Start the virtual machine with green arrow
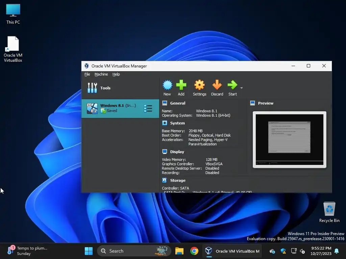Viewport: 346px width, 259px height. pos(232,85)
